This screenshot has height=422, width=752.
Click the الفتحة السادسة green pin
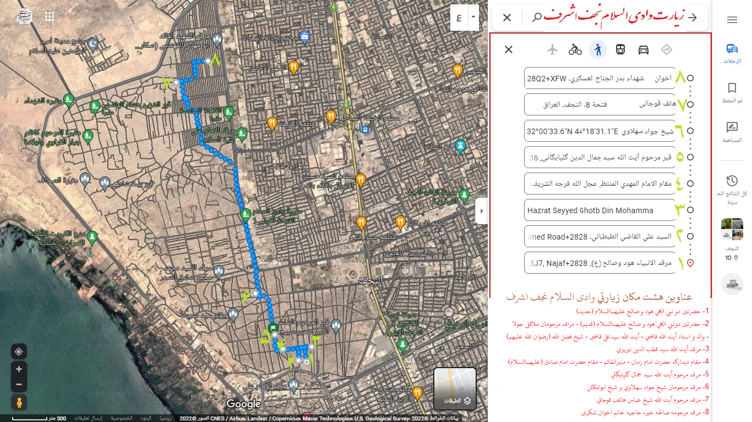[x=230, y=113]
